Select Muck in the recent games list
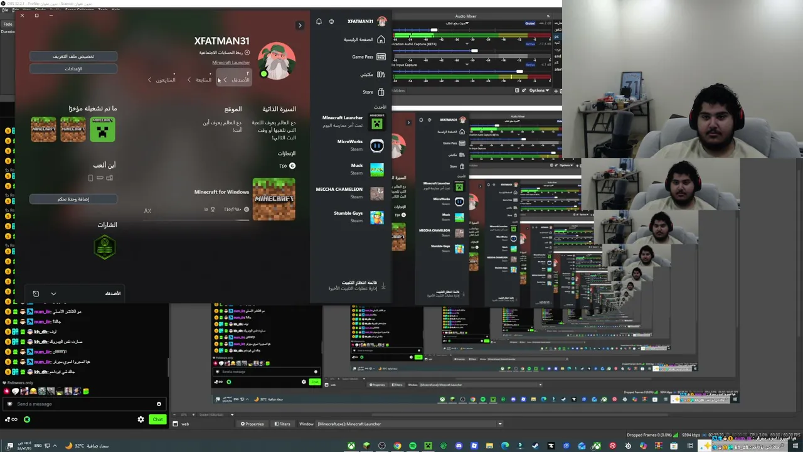The width and height of the screenshot is (803, 452). pos(367,169)
